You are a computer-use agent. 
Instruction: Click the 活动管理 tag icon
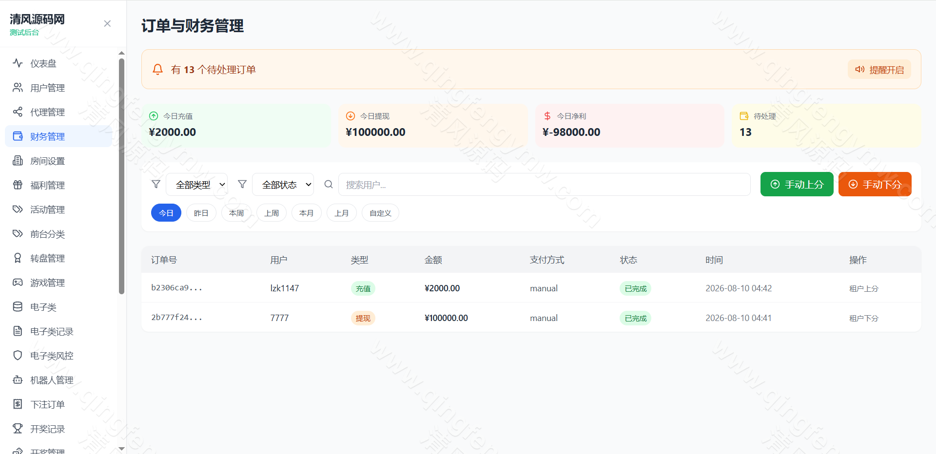tap(18, 209)
